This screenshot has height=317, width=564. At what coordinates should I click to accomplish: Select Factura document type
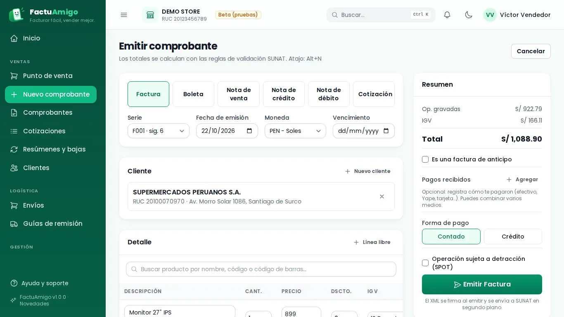click(148, 94)
